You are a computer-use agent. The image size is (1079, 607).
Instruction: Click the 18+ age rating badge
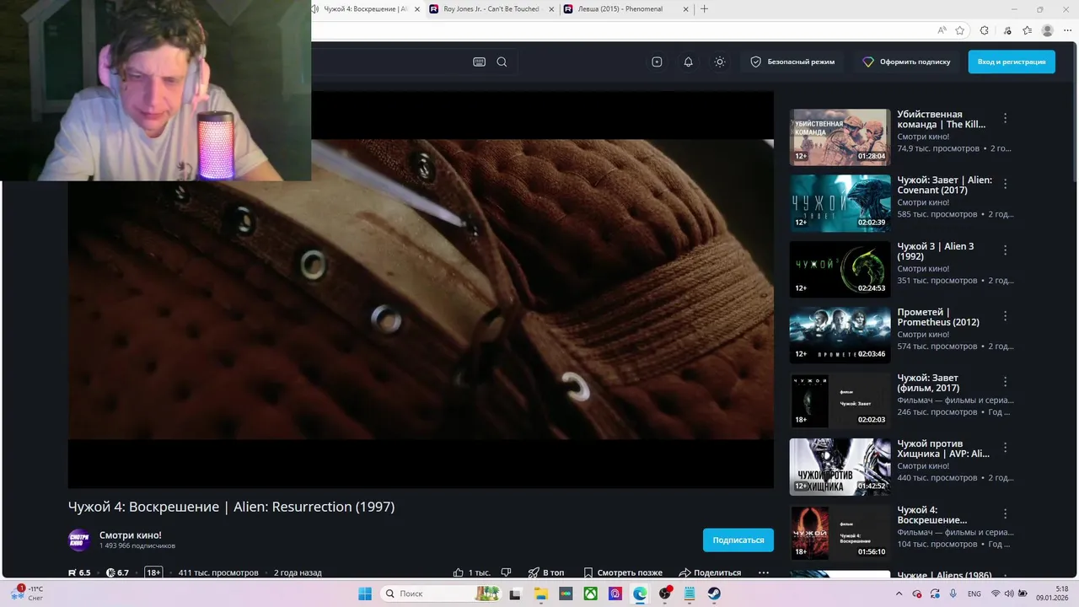point(153,572)
